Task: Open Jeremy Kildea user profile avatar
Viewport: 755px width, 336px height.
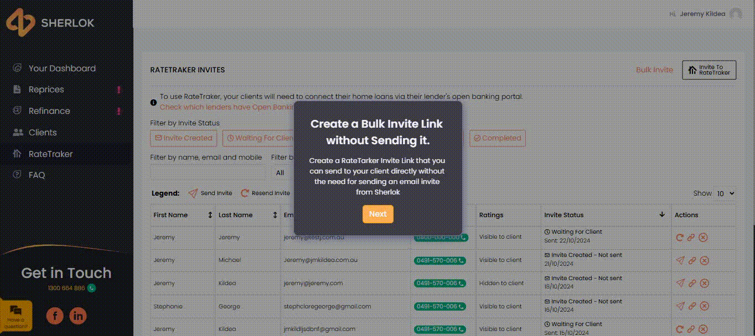Action: pos(736,14)
